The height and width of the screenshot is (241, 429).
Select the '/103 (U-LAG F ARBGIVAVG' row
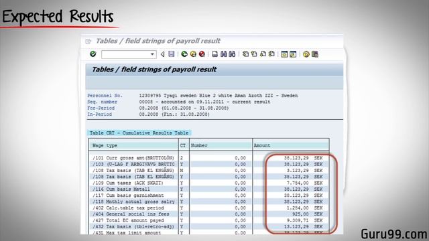[208, 164]
